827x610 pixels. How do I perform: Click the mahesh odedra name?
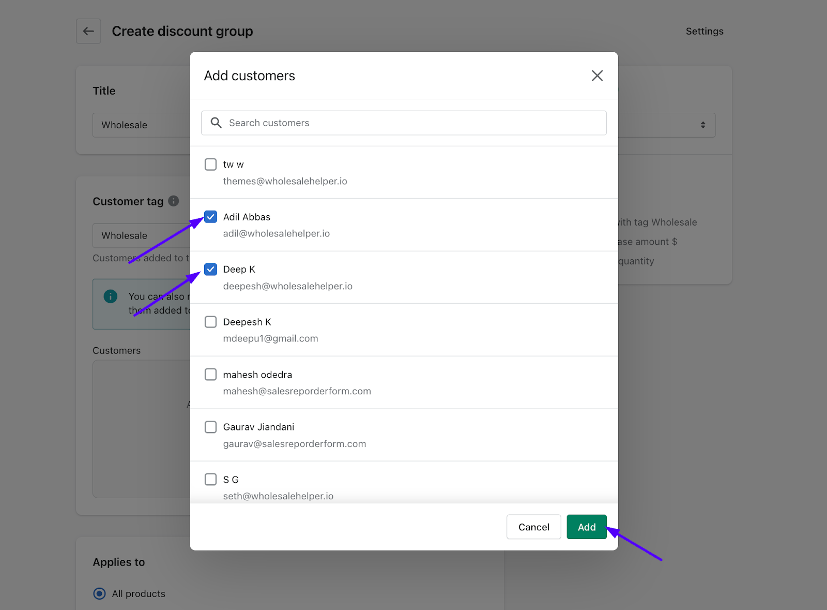tap(258, 375)
